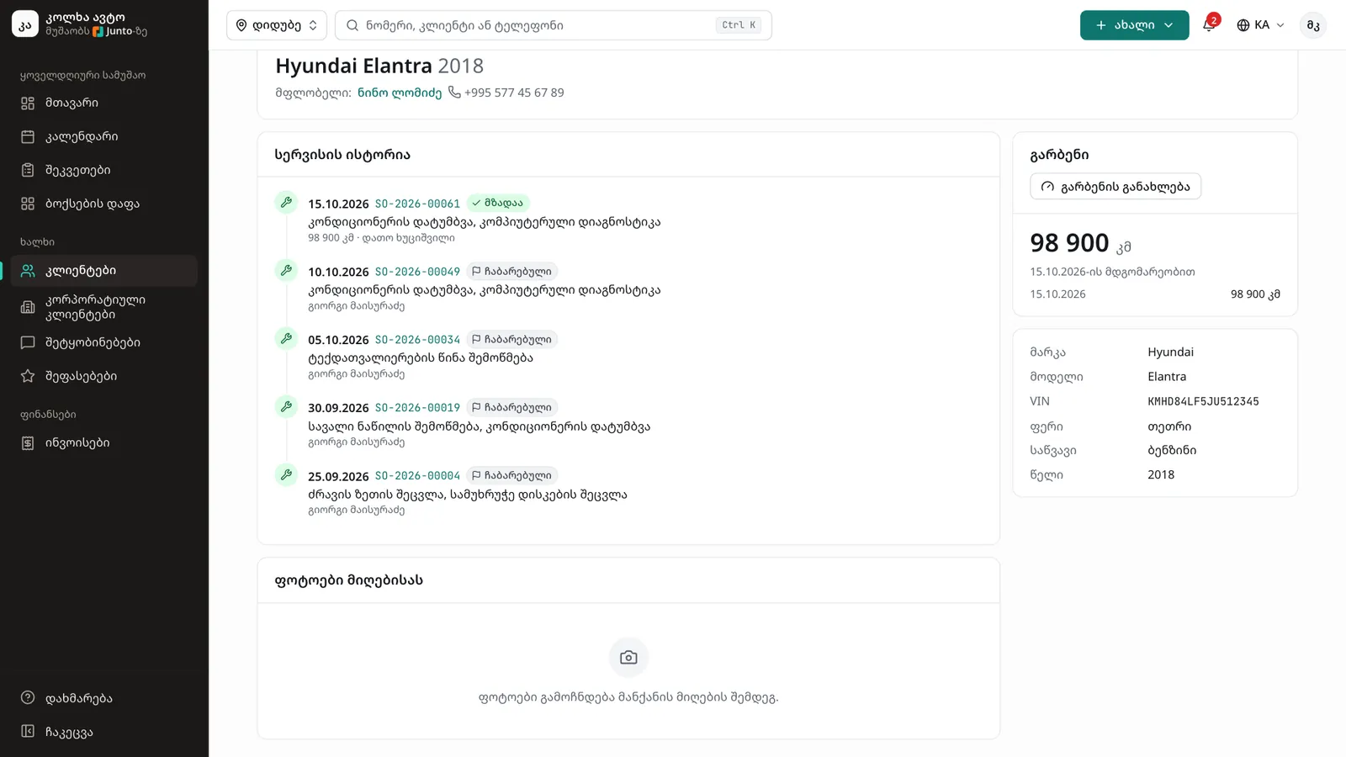Open user avatar მკ menu
Image resolution: width=1346 pixels, height=757 pixels.
click(x=1313, y=25)
